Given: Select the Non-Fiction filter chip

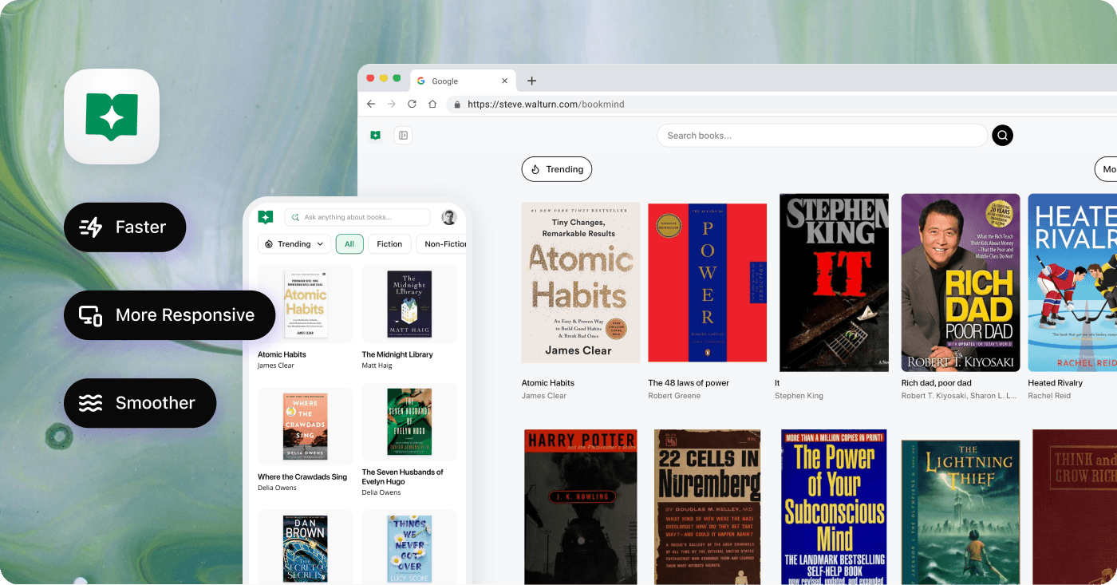Looking at the screenshot, I should [x=443, y=244].
